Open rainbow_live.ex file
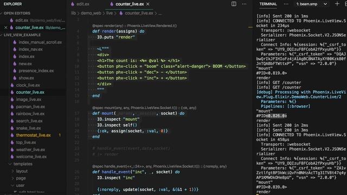347x195 pixels. click(30, 114)
